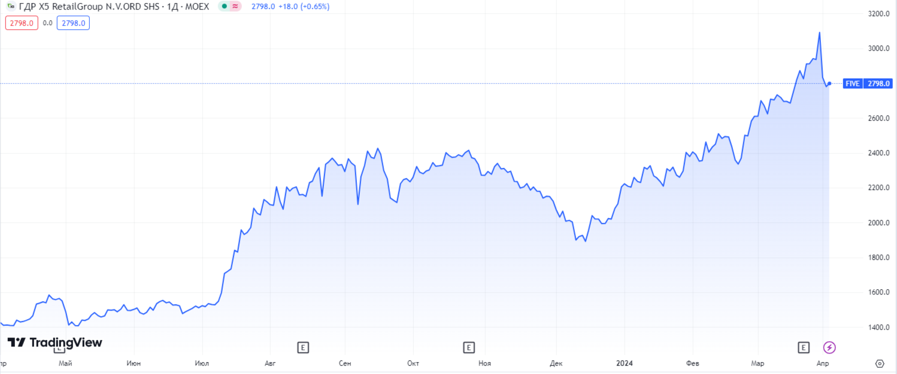Click the pink approximate-data indicator icon

(x=235, y=7)
